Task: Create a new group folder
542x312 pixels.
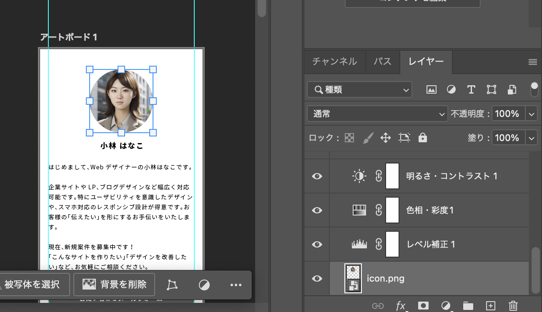Action: [468, 306]
